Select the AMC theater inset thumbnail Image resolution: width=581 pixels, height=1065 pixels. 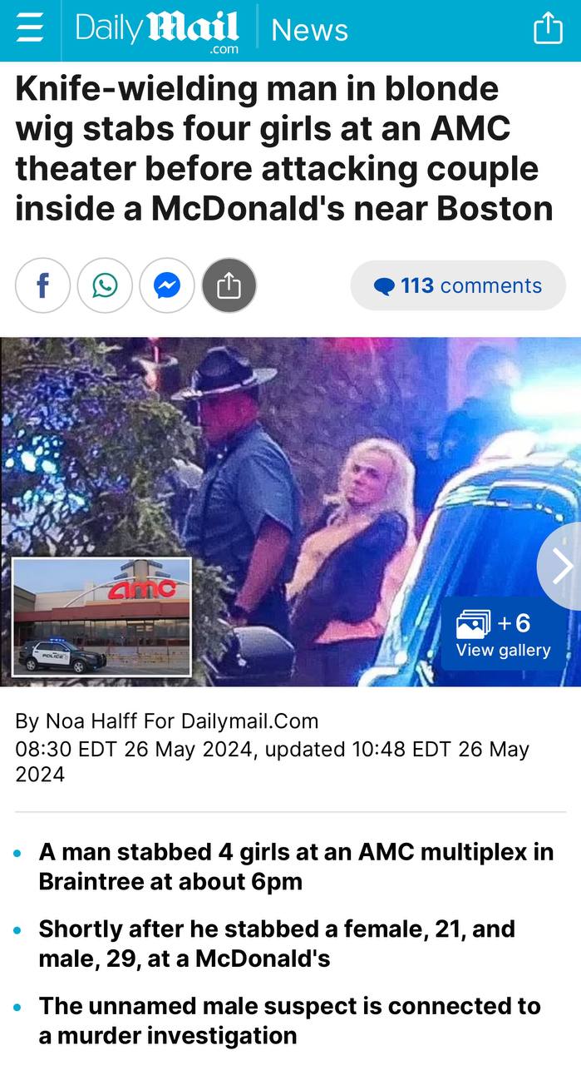point(102,617)
